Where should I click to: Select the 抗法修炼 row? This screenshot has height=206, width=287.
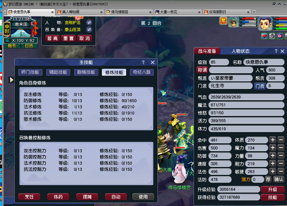tap(79, 113)
